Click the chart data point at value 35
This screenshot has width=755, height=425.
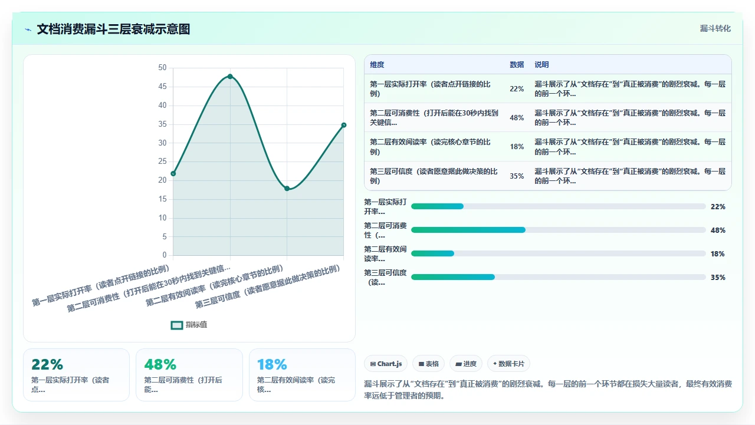343,125
